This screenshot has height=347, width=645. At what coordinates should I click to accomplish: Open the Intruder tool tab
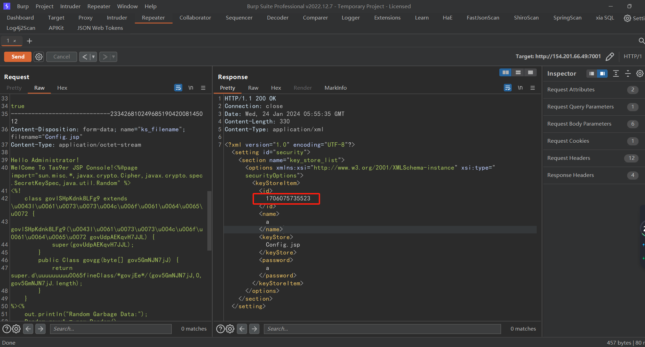point(117,18)
